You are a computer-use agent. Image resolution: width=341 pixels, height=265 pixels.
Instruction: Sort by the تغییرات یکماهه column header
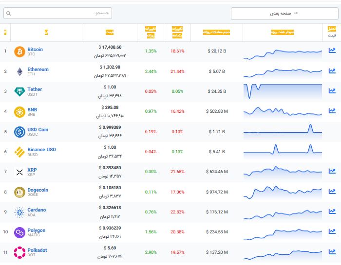point(177,32)
